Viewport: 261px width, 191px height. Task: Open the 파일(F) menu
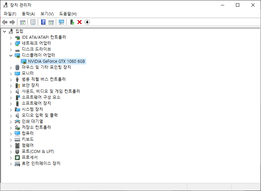10,14
